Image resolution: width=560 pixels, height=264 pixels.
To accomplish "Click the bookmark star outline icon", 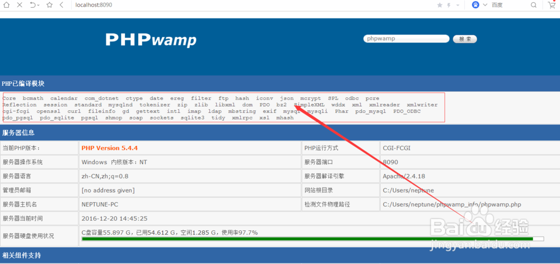I will point(50,5).
